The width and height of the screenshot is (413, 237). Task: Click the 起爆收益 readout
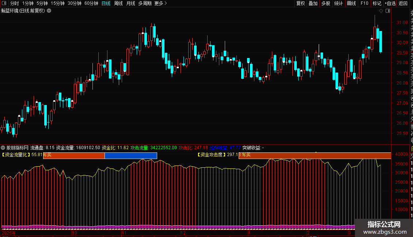tap(225, 148)
